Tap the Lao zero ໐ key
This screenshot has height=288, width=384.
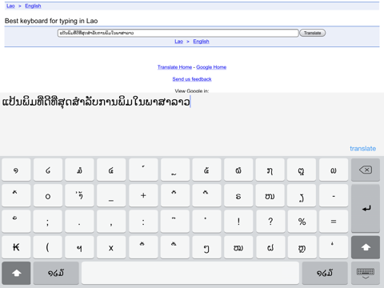[x=48, y=195]
